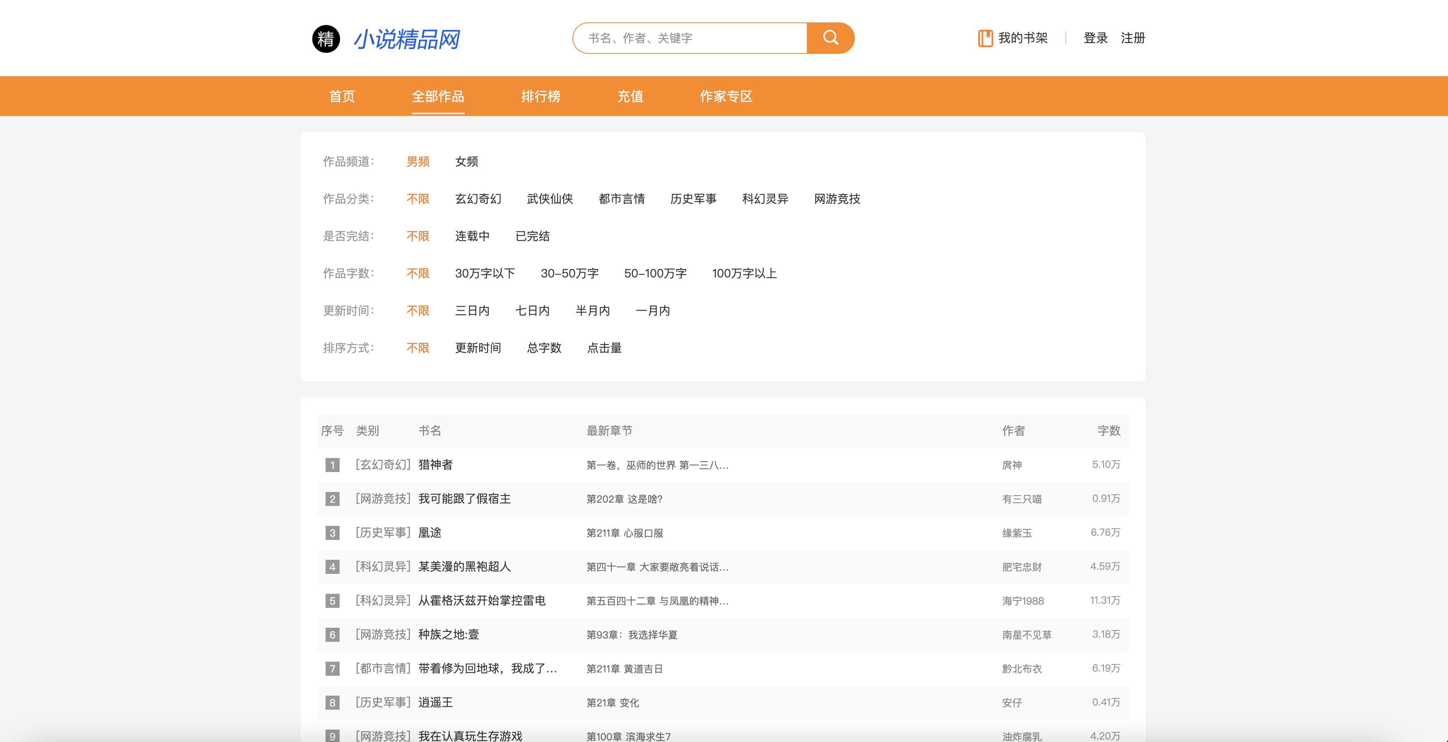Filter by 已完结 completion status

[x=532, y=236]
